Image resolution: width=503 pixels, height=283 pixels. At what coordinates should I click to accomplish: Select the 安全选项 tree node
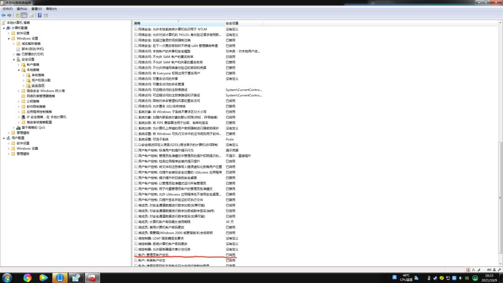coord(38,86)
